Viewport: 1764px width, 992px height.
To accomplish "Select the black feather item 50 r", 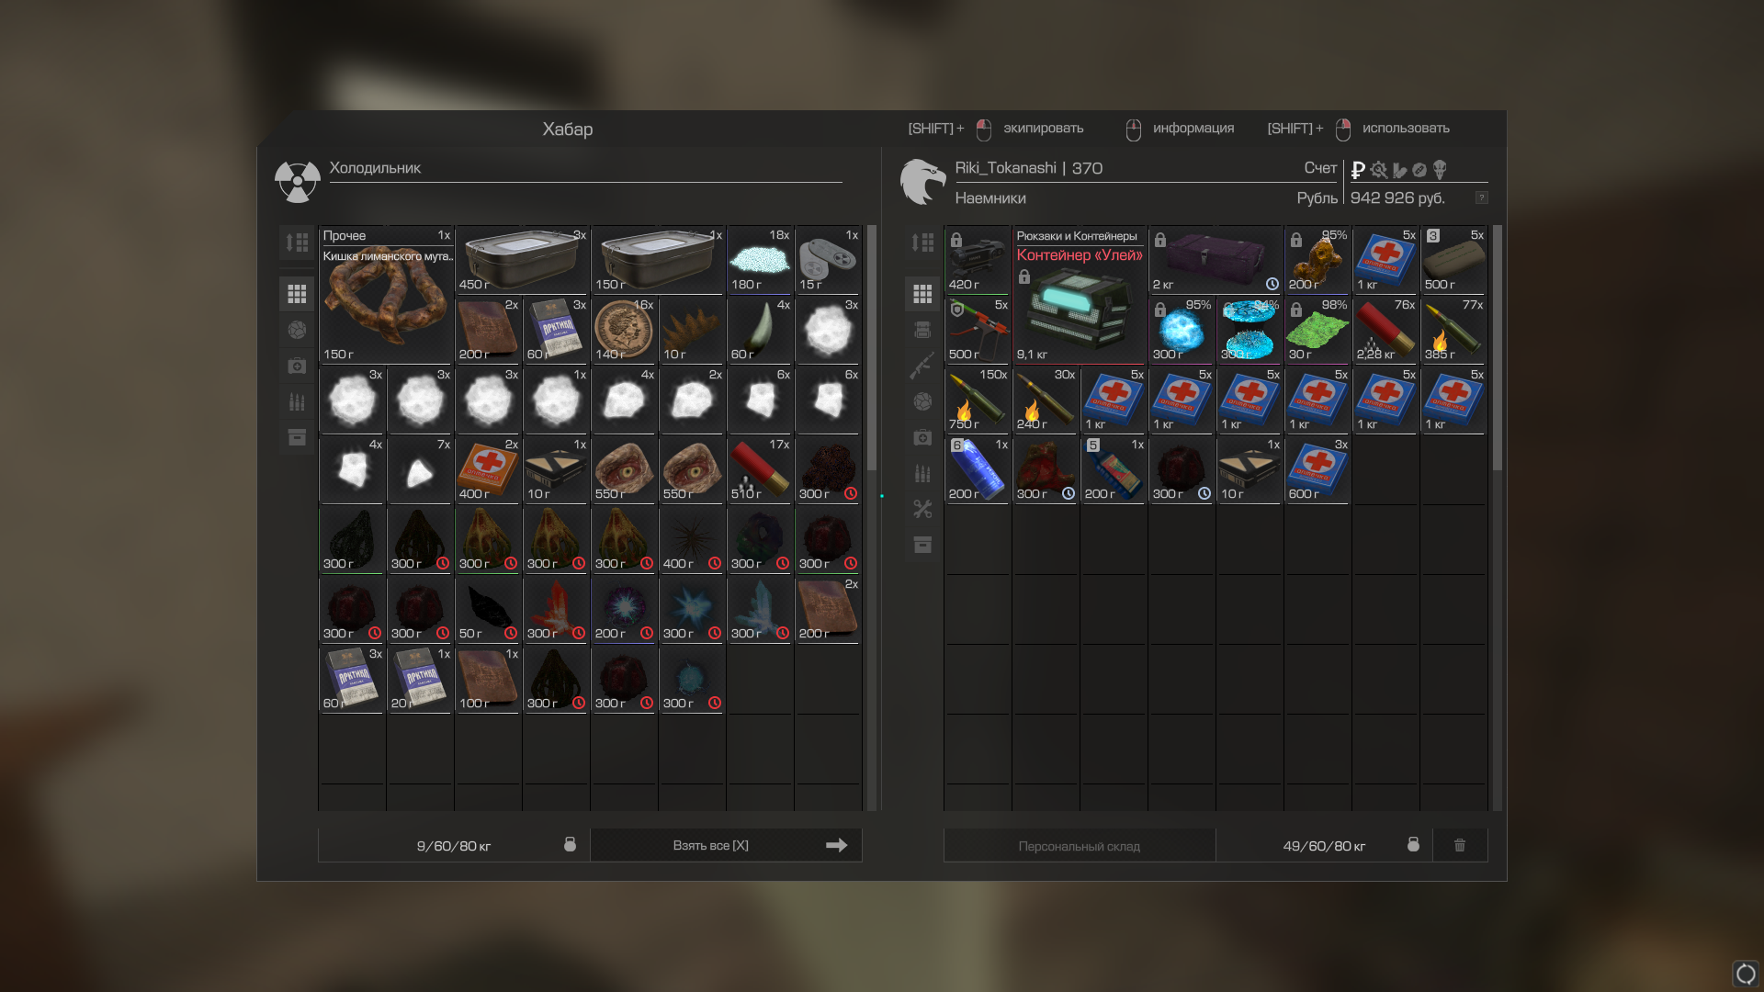I will [x=488, y=609].
